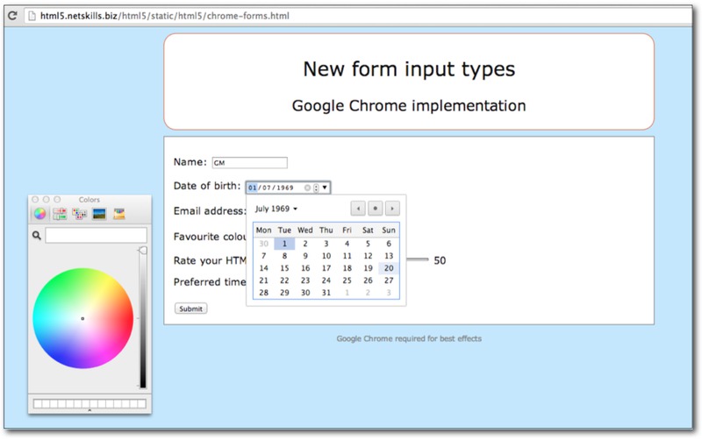Click the address bar URL
The height and width of the screenshot is (440, 702).
[165, 16]
